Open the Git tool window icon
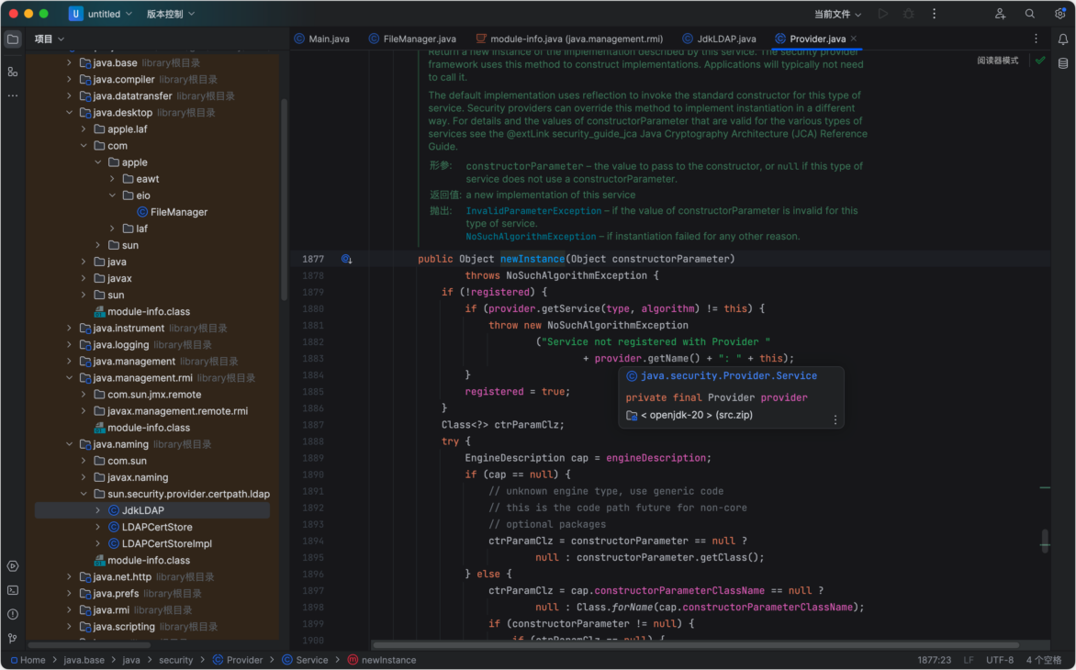1076x670 pixels. pyautogui.click(x=12, y=639)
